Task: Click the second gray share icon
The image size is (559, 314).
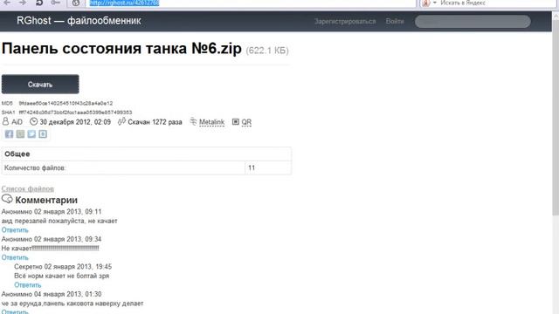Action: click(20, 133)
